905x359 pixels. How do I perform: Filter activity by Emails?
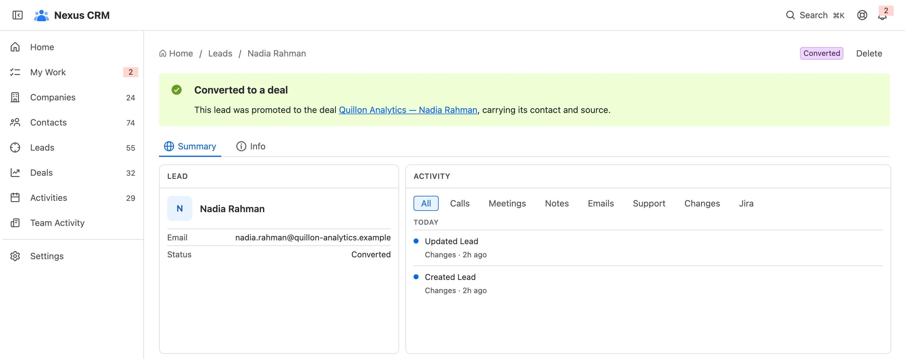pos(601,203)
